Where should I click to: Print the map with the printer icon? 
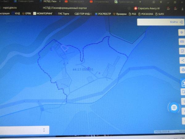[183, 70]
